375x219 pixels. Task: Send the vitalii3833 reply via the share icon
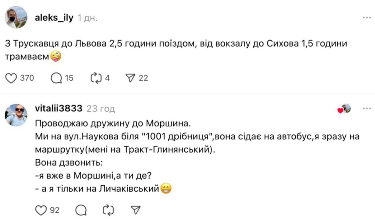coord(135,210)
